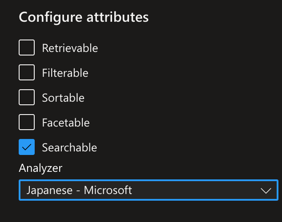Tick the Filterable checkbox
This screenshot has height=222, width=282.
point(27,72)
